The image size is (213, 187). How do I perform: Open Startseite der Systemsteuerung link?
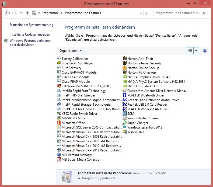32,25
